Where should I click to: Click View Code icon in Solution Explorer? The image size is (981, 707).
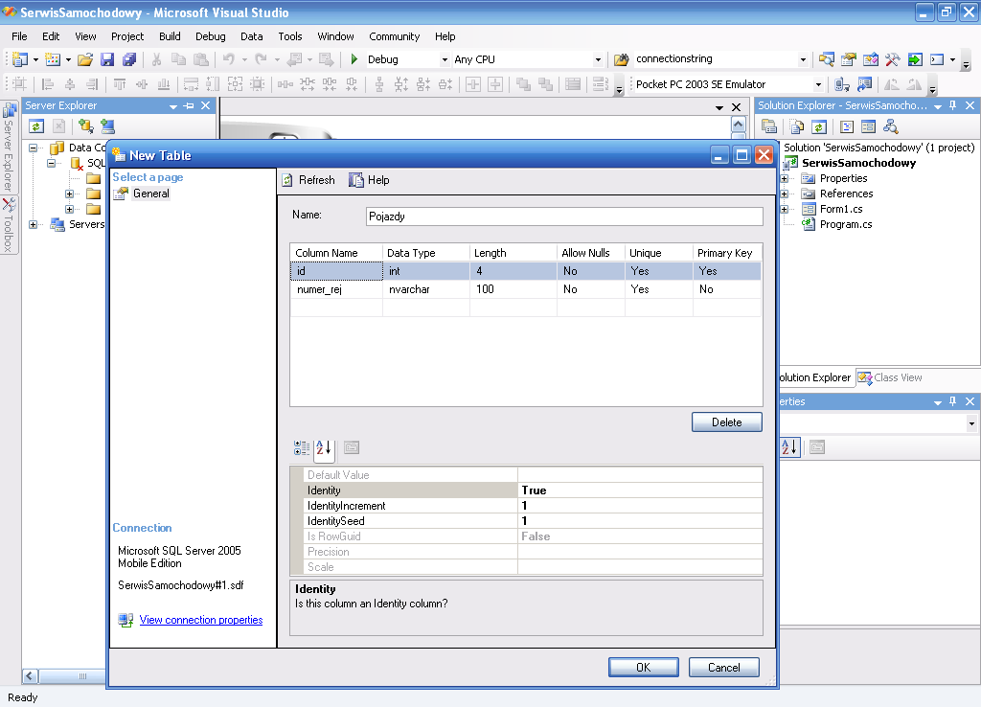[847, 127]
